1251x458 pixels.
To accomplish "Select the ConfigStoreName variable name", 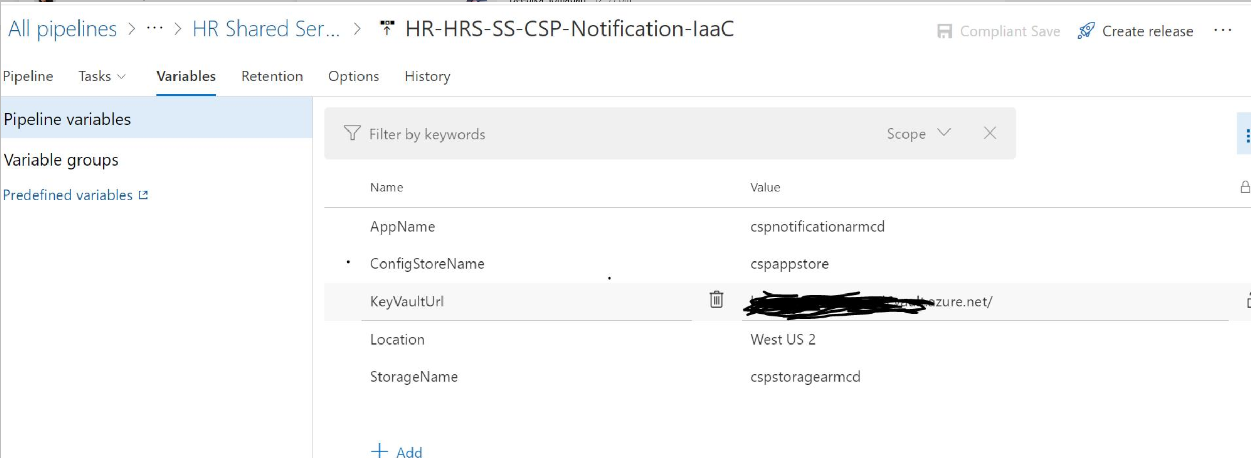I will 427,264.
